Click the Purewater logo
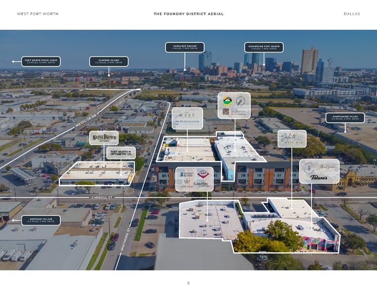 pos(187,122)
